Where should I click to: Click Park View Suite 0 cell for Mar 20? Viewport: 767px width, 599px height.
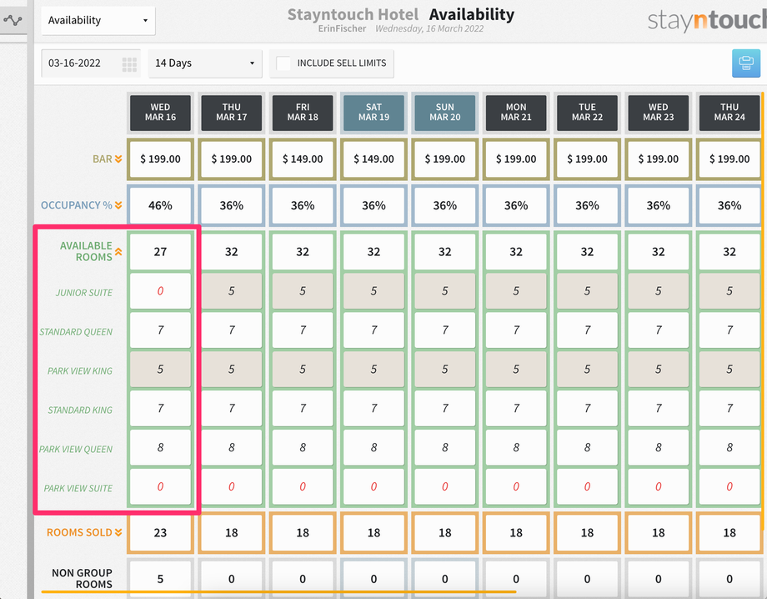pyautogui.click(x=444, y=487)
